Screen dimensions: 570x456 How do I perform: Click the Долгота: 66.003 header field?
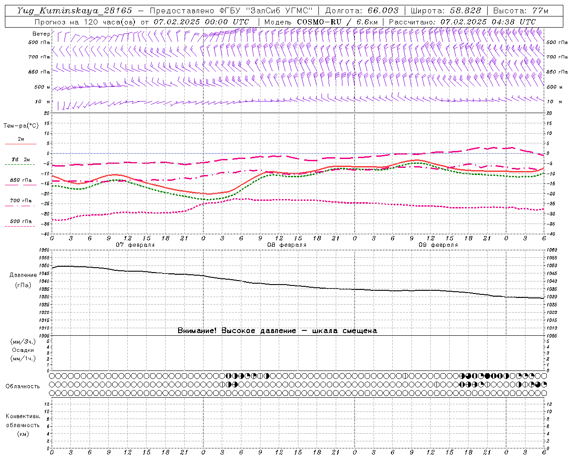(362, 11)
